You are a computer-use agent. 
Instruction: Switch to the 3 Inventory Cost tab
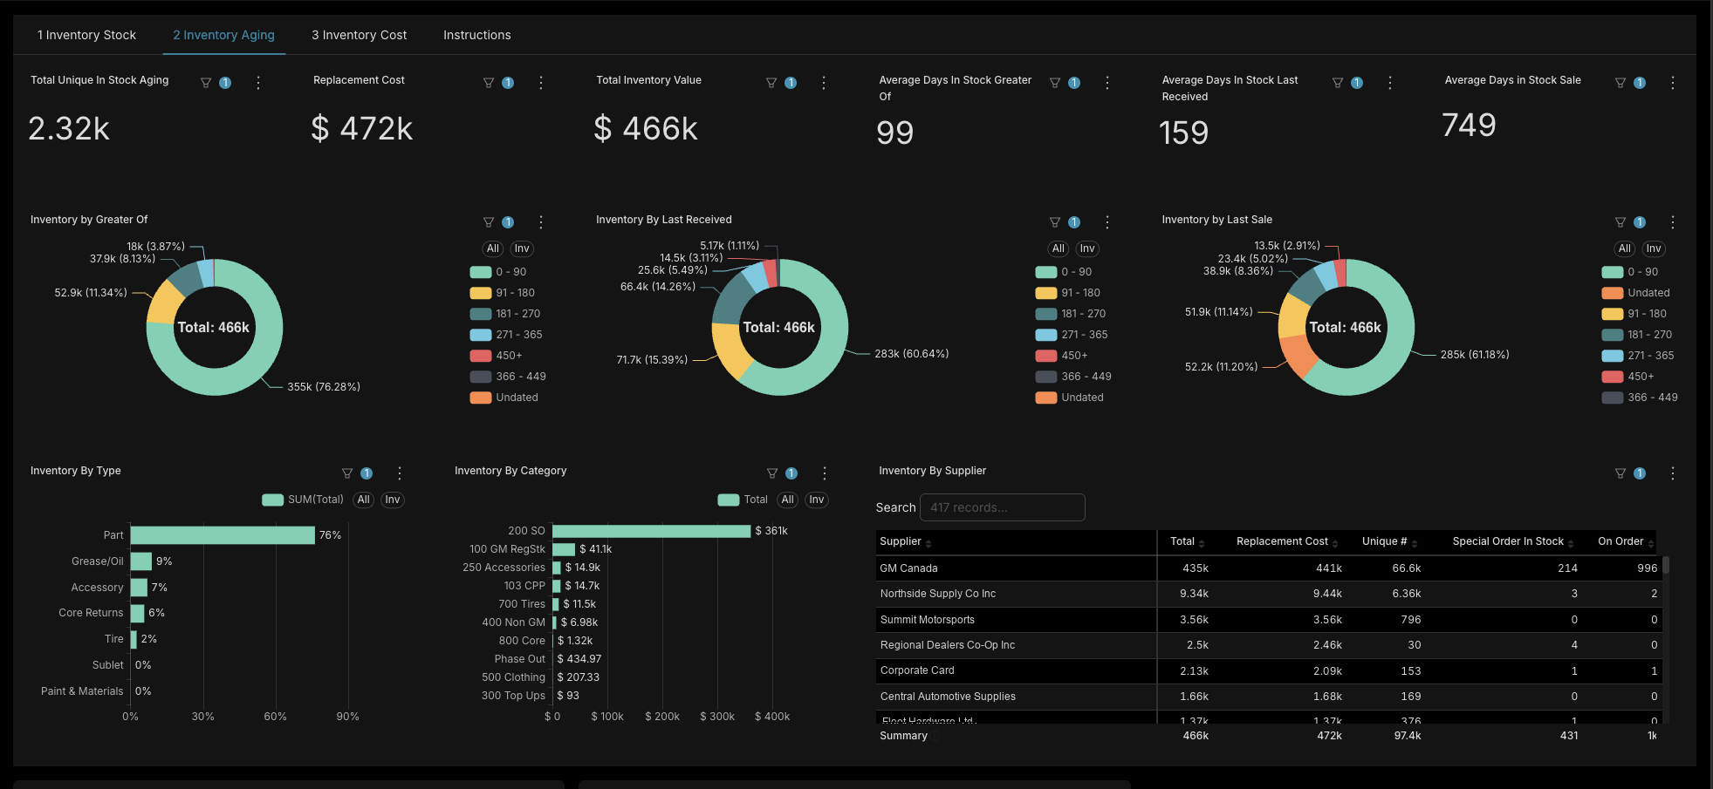coord(359,35)
